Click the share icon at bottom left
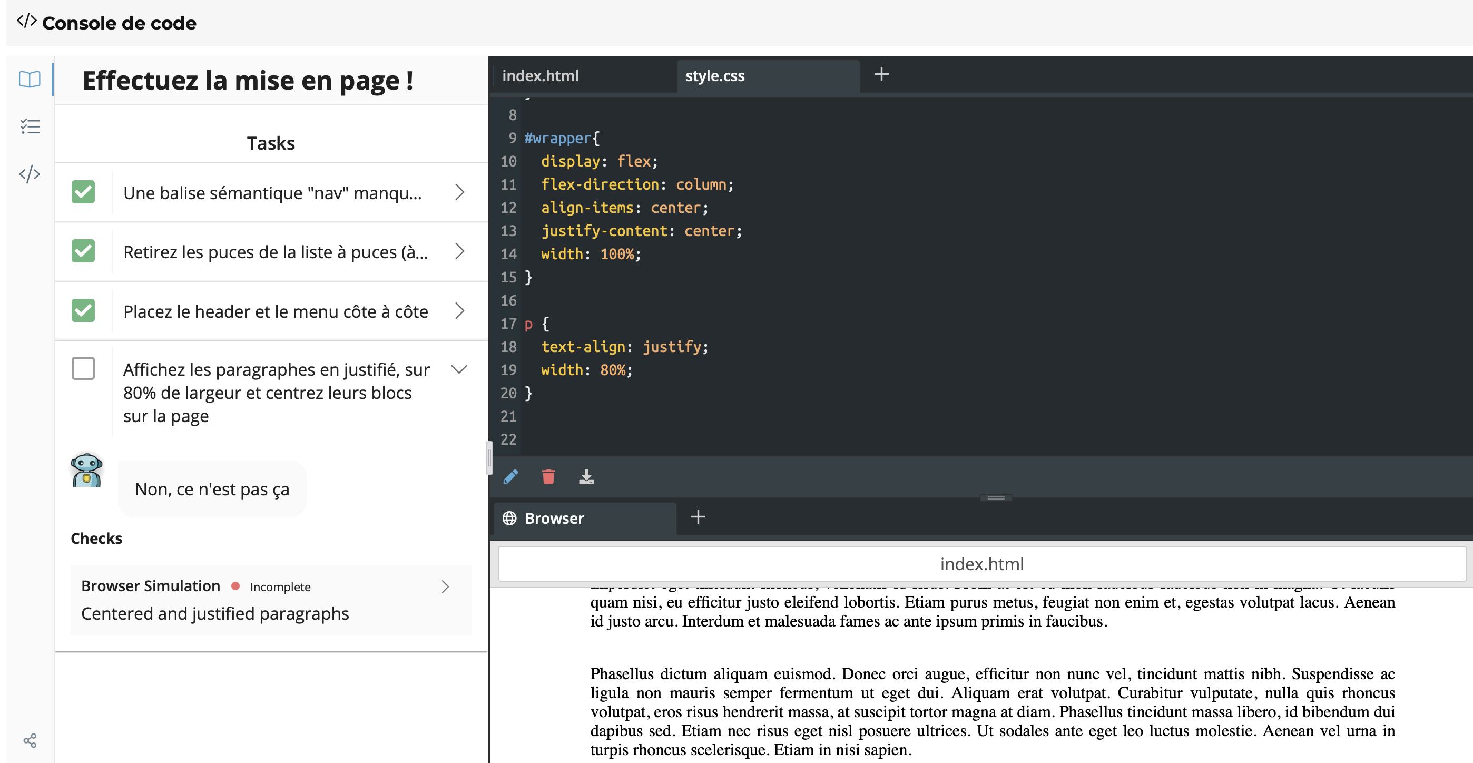 [x=29, y=740]
